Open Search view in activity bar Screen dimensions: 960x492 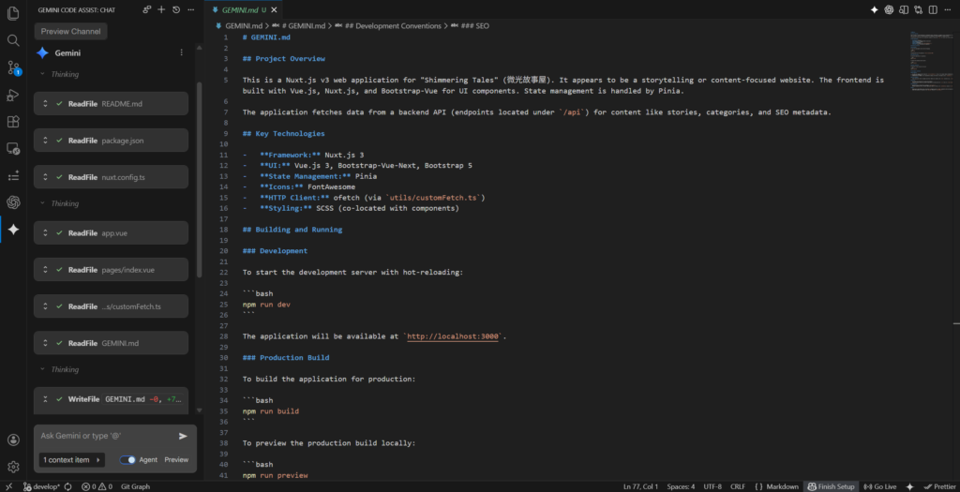pyautogui.click(x=13, y=40)
